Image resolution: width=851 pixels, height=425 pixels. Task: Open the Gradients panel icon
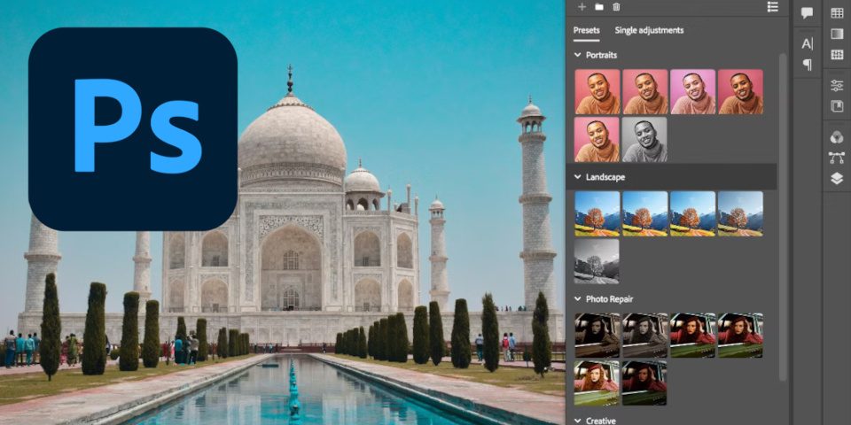point(836,34)
